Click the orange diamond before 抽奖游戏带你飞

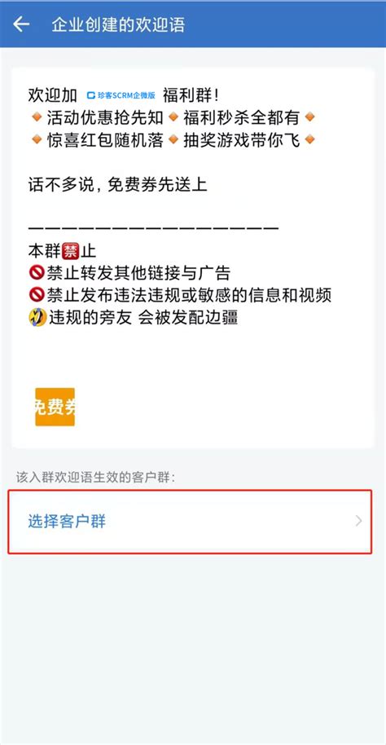173,139
